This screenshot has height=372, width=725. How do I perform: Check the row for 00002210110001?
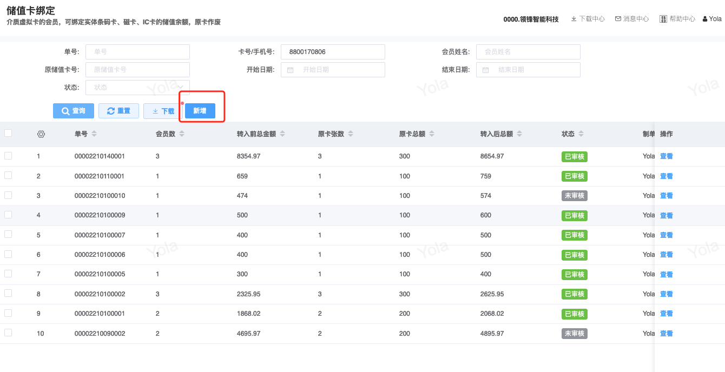(x=8, y=175)
